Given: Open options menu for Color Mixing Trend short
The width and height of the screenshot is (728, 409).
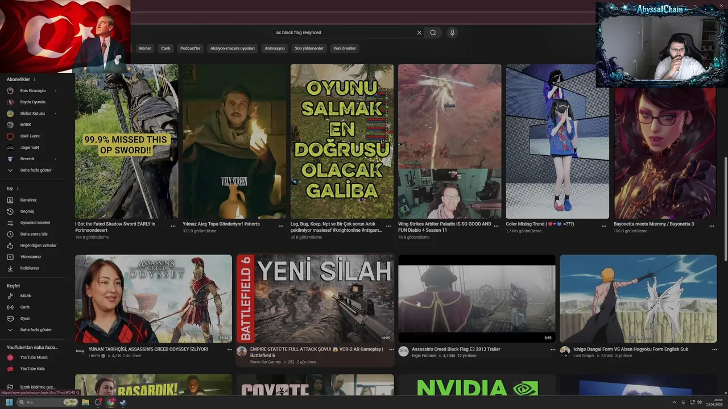Looking at the screenshot, I should (604, 226).
